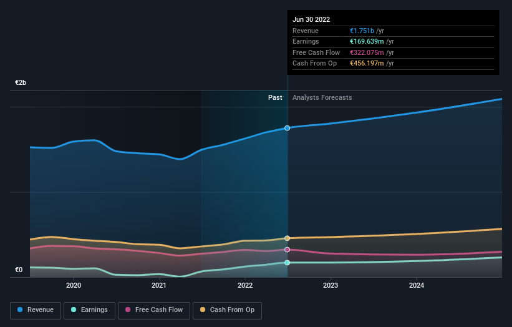Click the Free Cash Flow label in tooltip
512x327 pixels.
click(x=316, y=52)
